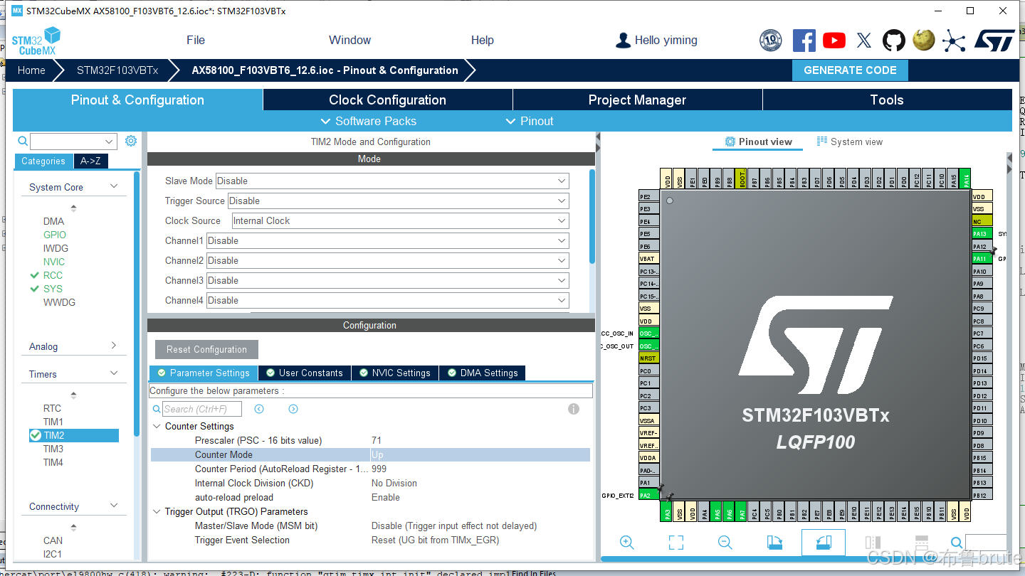Select the NRST pin on the chip
This screenshot has width=1025, height=576.
tap(648, 358)
